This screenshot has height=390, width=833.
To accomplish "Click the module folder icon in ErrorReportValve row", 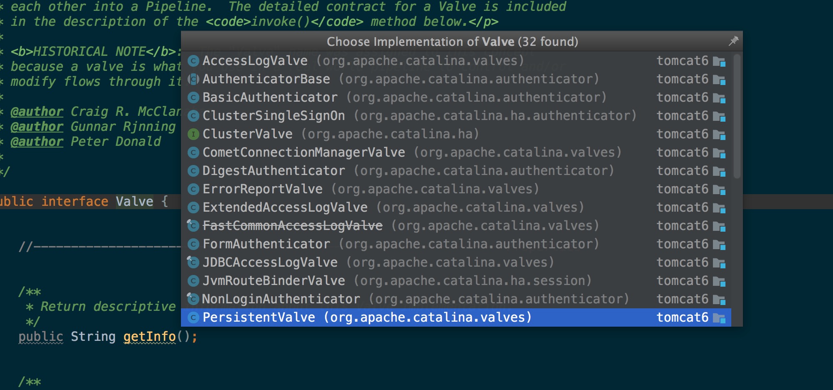I will [719, 190].
